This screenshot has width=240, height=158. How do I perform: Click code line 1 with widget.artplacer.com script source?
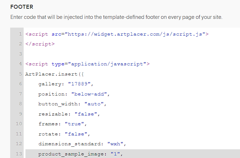(x=117, y=34)
